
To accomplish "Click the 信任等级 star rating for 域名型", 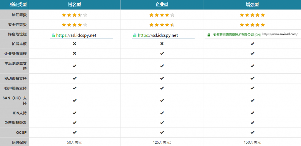I will pos(74,15).
